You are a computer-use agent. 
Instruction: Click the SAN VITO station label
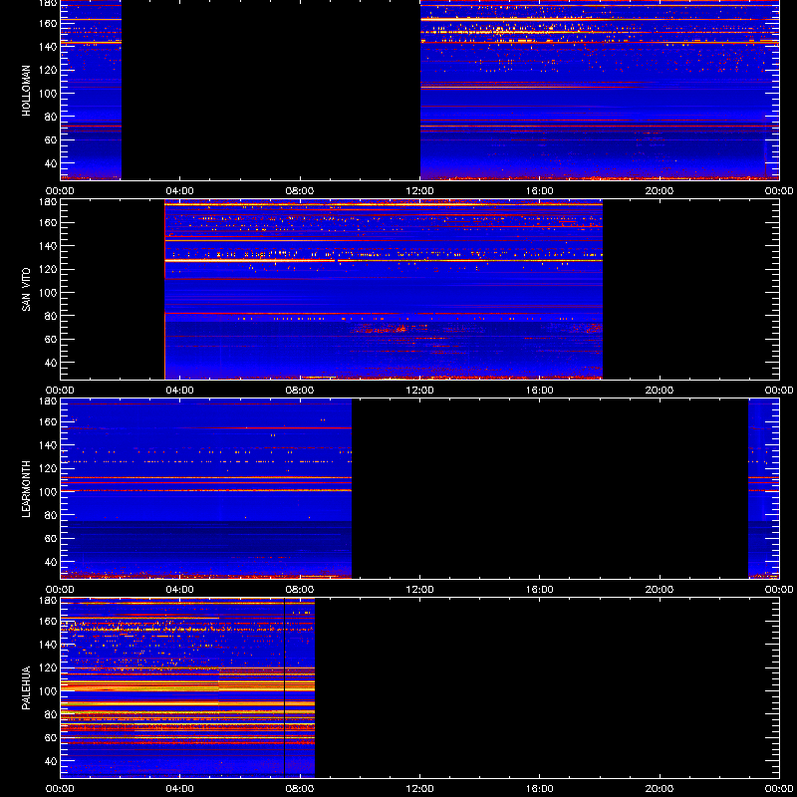pos(27,290)
